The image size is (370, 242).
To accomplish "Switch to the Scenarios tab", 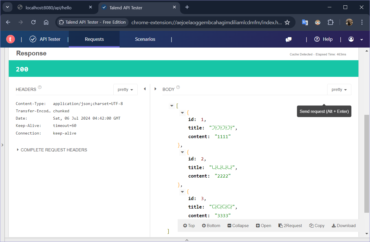I will pyautogui.click(x=145, y=39).
